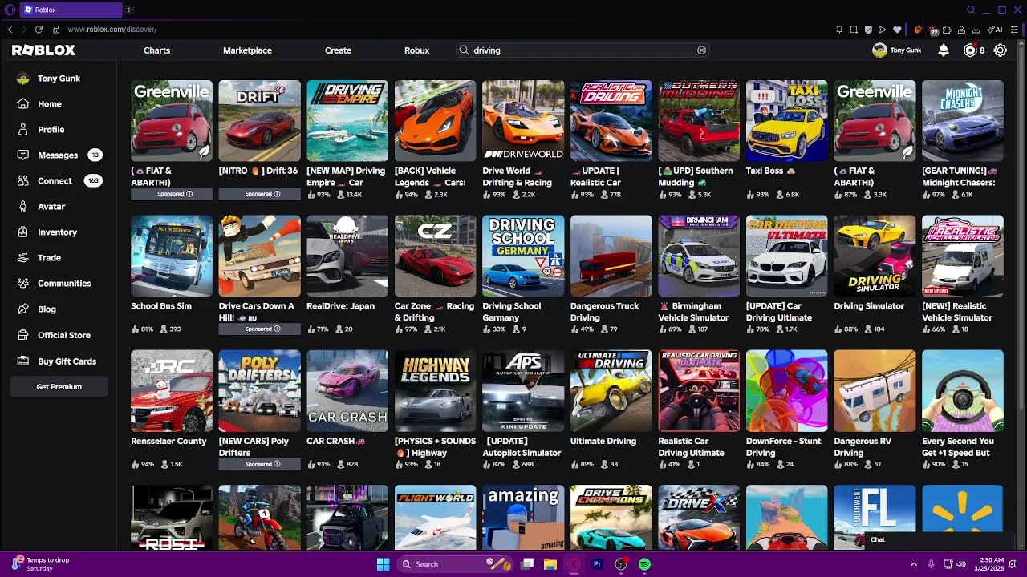Open the Southern Mudding thumbnail
This screenshot has height=577, width=1027.
tap(699, 121)
